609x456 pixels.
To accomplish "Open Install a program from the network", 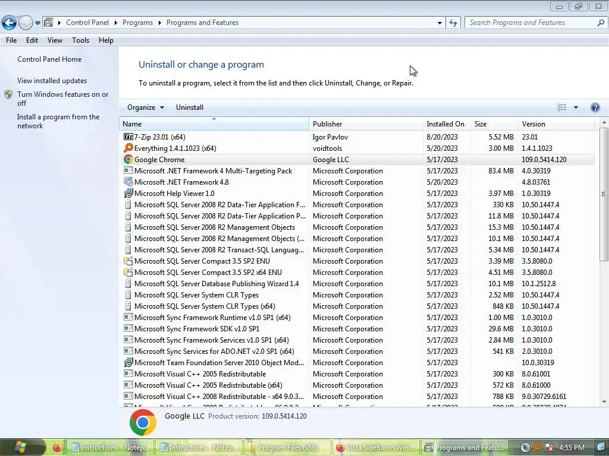I will click(x=58, y=121).
